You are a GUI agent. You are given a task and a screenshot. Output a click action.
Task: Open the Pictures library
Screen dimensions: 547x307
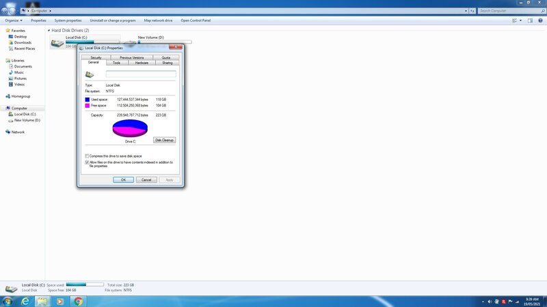[x=21, y=78]
